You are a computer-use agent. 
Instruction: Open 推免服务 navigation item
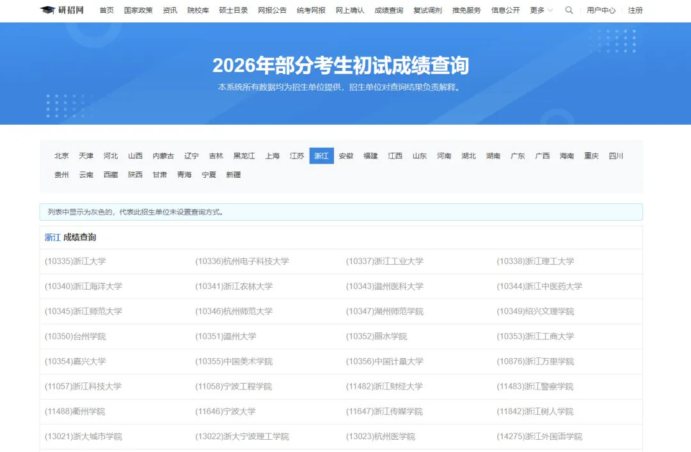pos(466,10)
